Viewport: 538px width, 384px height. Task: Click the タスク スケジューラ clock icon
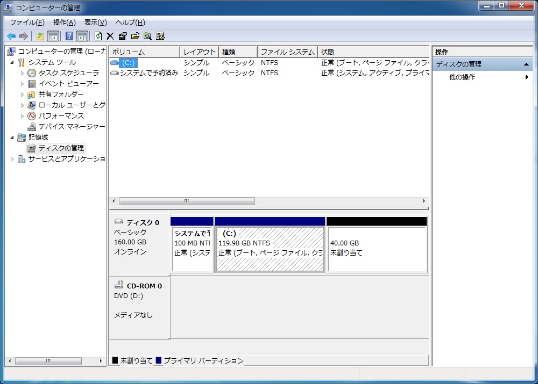pos(32,73)
